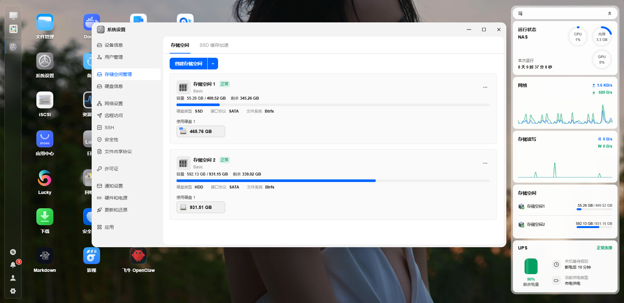
Task: Open 硬盘信息 in settings sidebar
Action: [x=127, y=86]
